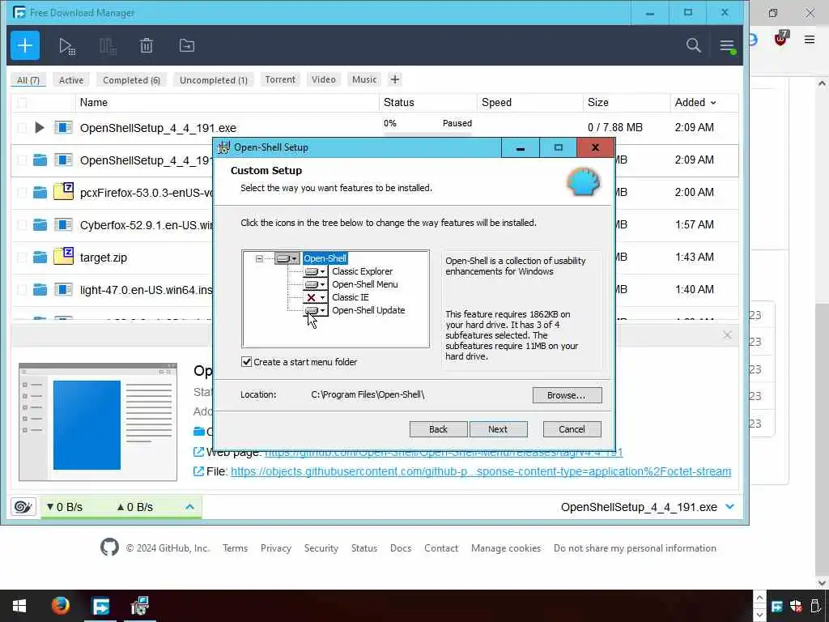Viewport: 829px width, 622px height.
Task: Resume the paused OpenShellSetup download
Action: tap(39, 127)
